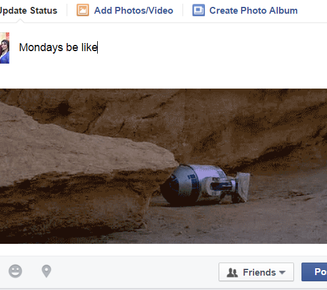
Task: Open the emoji feeling smiley icon
Action: (15, 271)
